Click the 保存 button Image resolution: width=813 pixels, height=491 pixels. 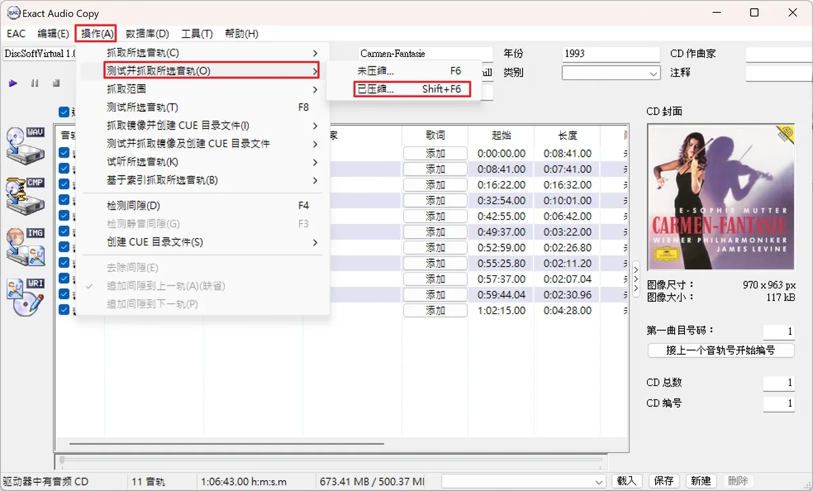664,481
